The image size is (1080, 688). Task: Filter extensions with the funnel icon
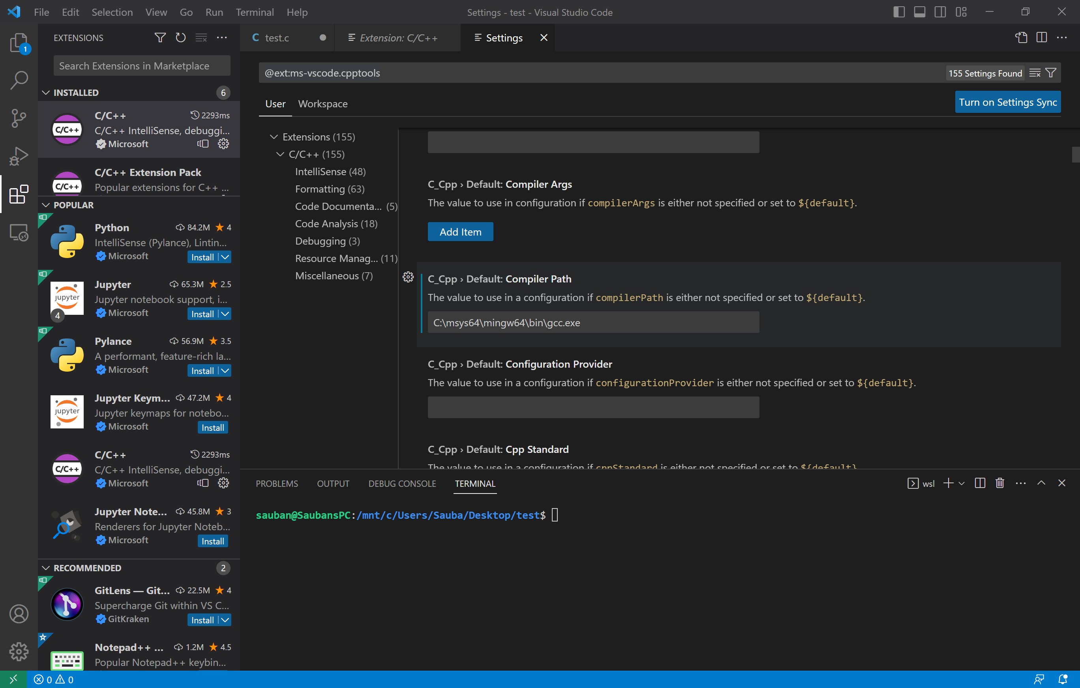tap(160, 37)
